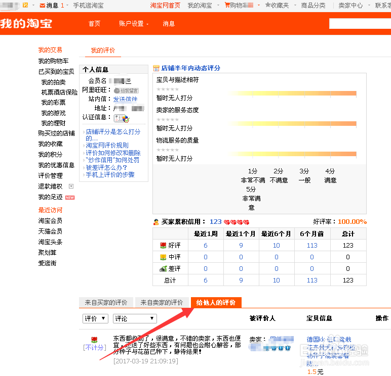
Task: Open 店铺评分是怎么打分的 help link
Action: click(x=113, y=135)
